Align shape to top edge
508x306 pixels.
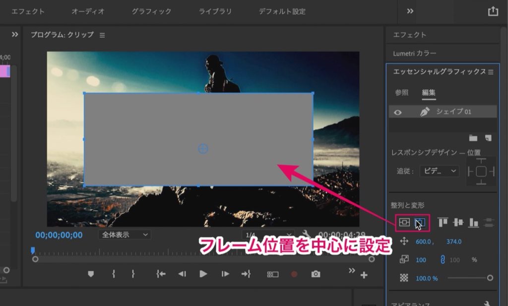443,222
